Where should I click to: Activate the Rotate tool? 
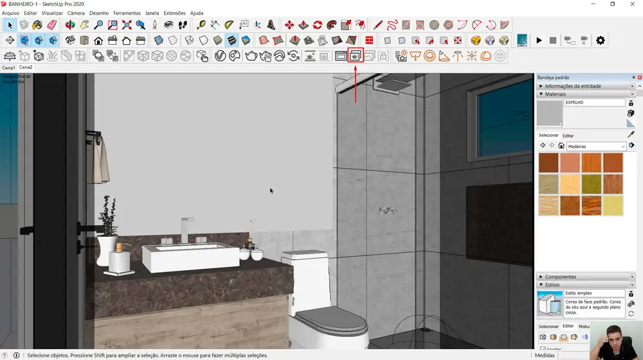(x=318, y=26)
